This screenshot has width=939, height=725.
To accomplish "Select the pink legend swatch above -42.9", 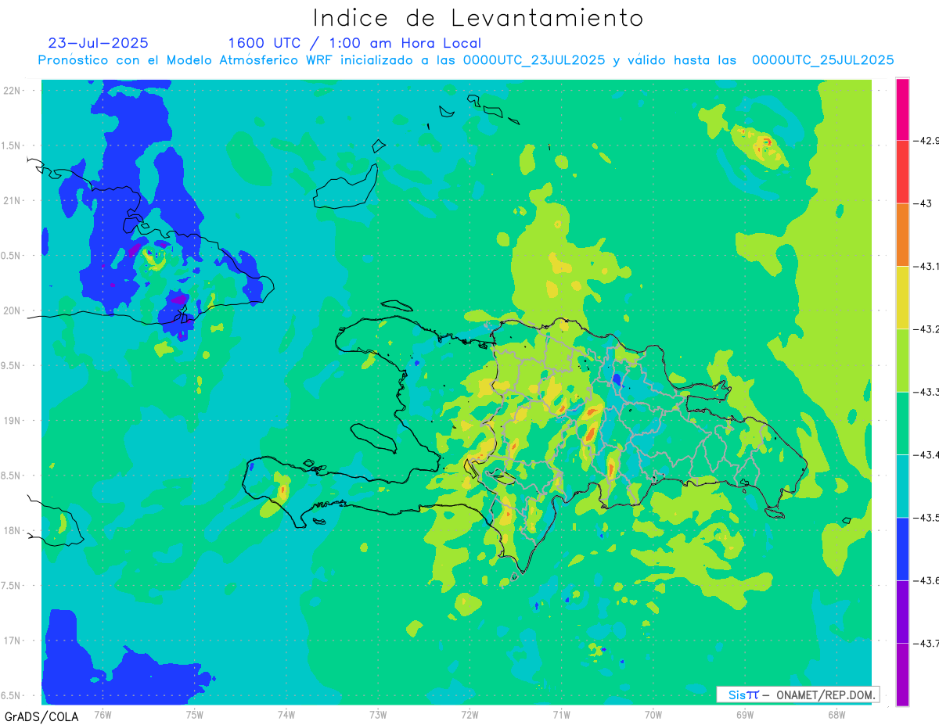I will pyautogui.click(x=902, y=109).
